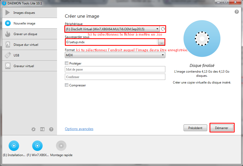This screenshot has height=166, width=243.
Task: Click the virtual burner drive icon
Action: (8, 66)
